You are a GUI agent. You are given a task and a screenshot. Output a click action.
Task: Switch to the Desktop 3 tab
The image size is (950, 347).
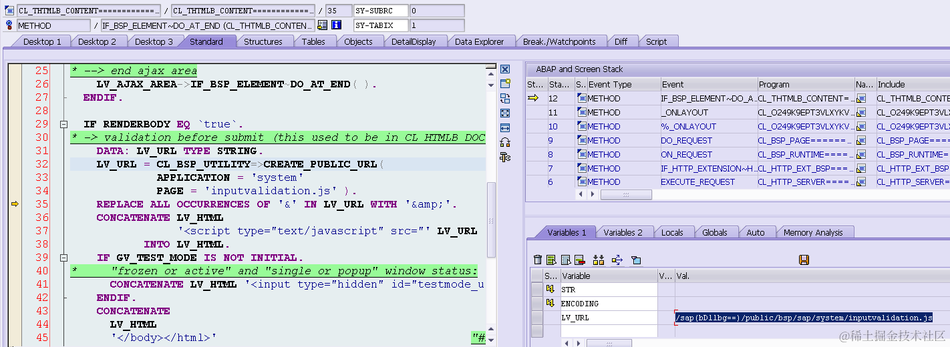154,41
